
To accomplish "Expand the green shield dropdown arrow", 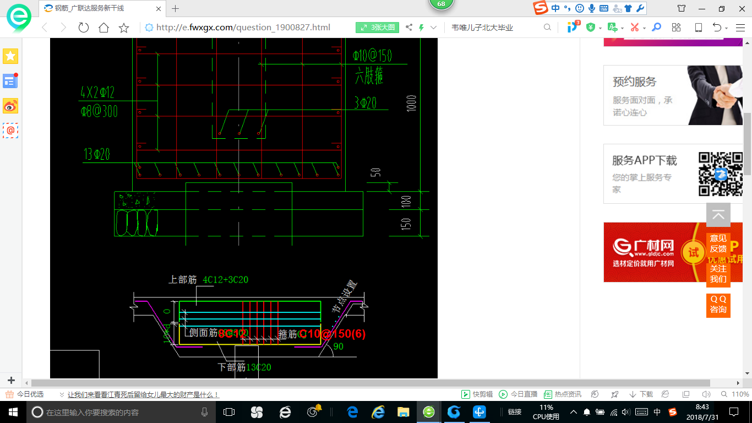I will click(600, 28).
